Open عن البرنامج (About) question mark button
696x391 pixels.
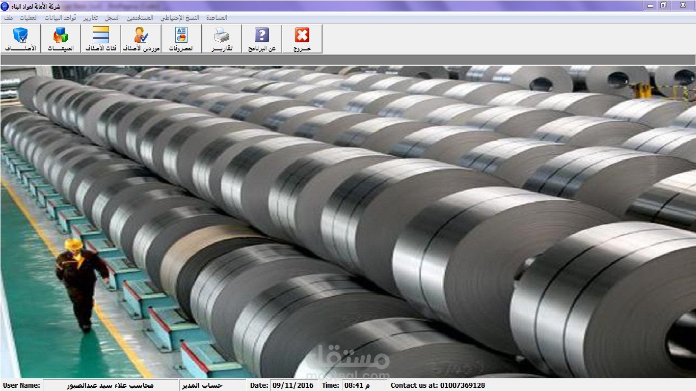262,39
